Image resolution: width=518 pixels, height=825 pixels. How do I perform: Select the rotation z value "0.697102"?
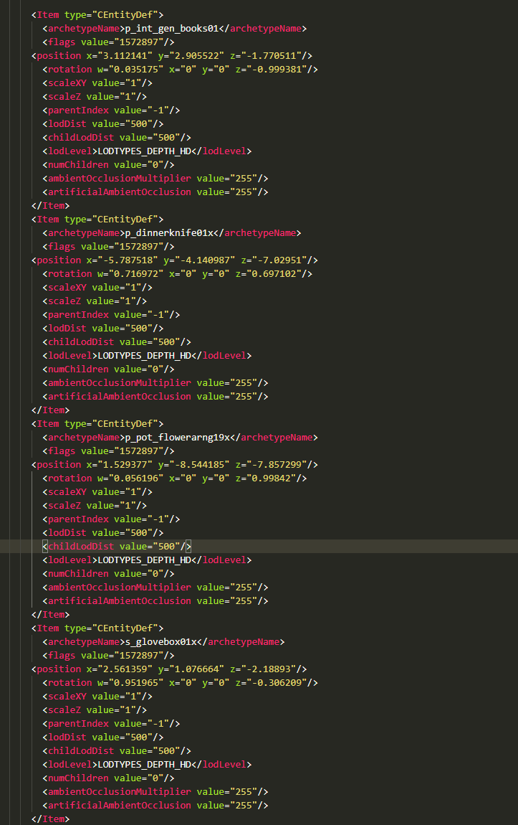pos(274,273)
